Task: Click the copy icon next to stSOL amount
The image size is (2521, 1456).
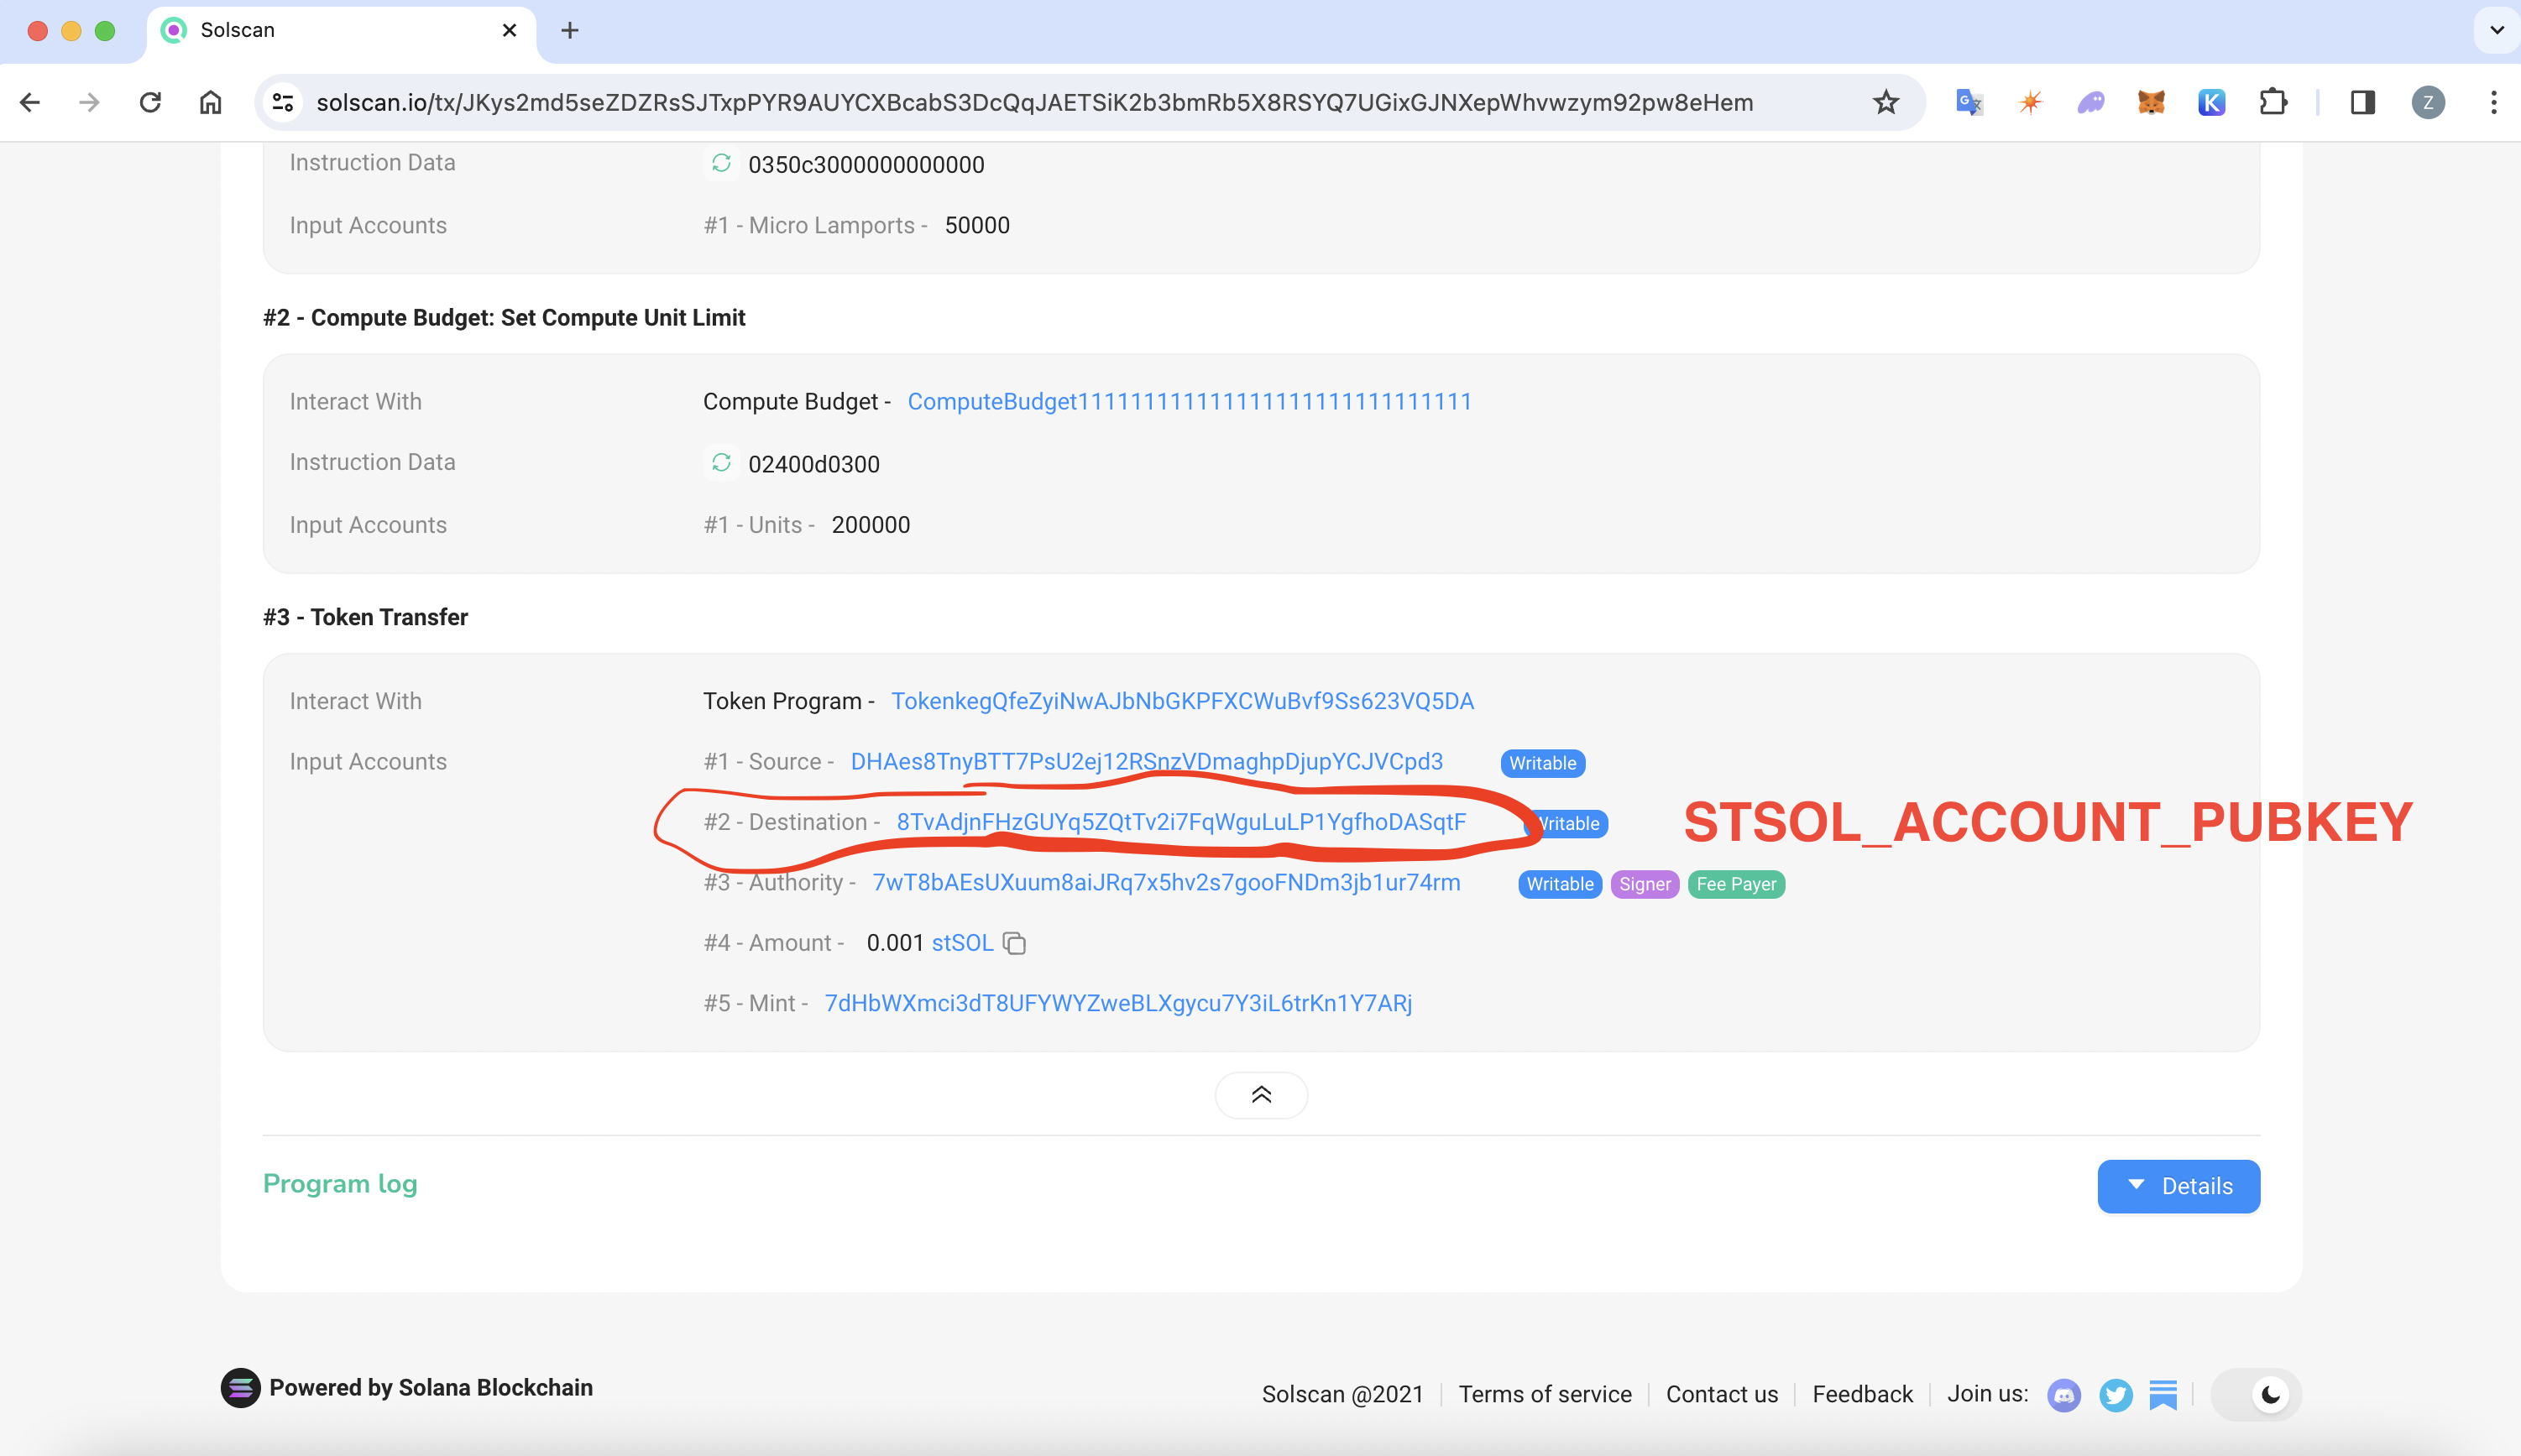Action: [x=1016, y=943]
